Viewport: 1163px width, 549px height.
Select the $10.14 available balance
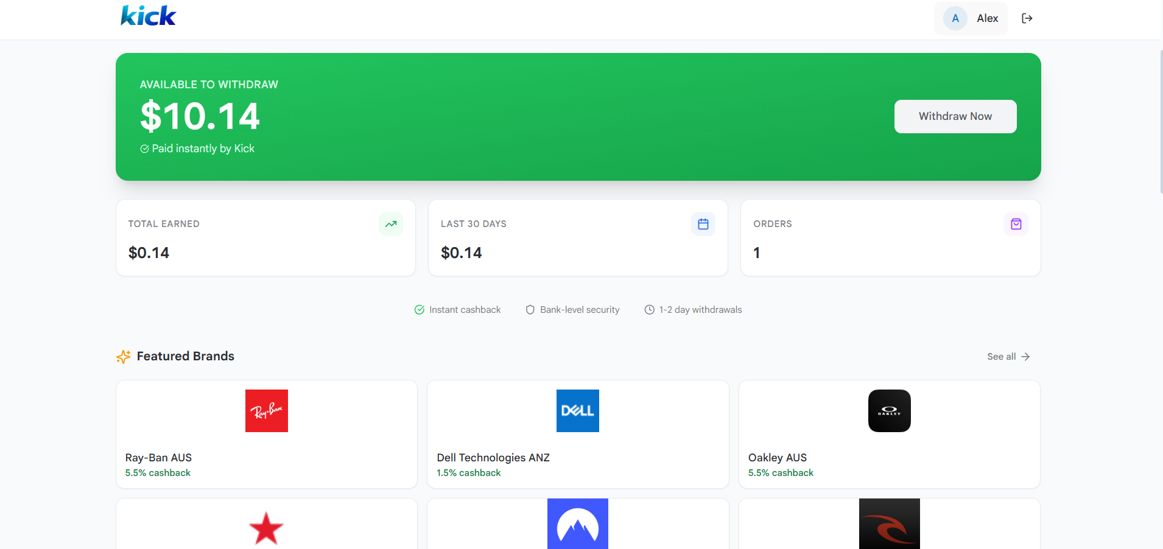coord(200,116)
